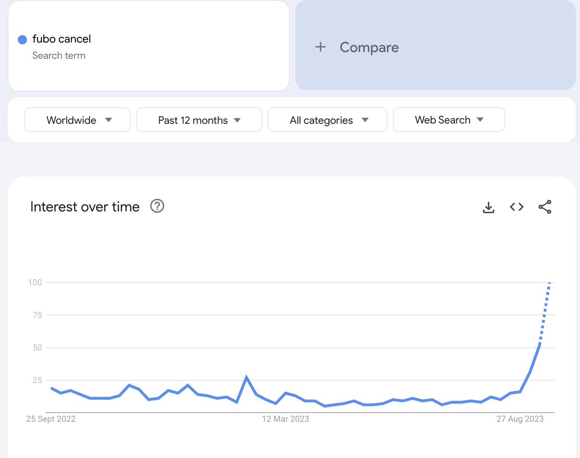This screenshot has width=580, height=458.
Task: Click the Interest over time heading
Action: [x=85, y=207]
